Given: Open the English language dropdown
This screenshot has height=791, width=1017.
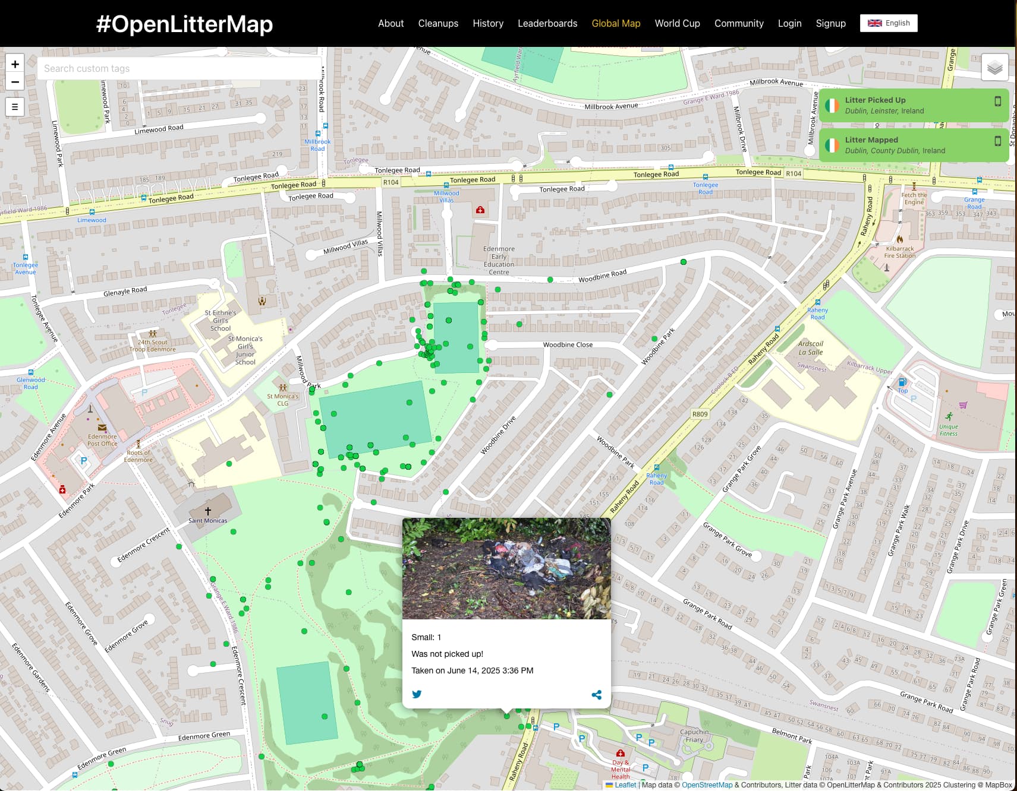Looking at the screenshot, I should click(889, 23).
